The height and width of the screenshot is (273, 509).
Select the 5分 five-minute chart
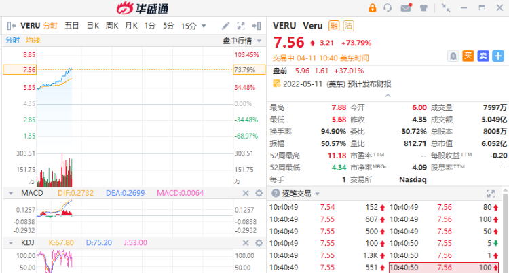click(168, 26)
